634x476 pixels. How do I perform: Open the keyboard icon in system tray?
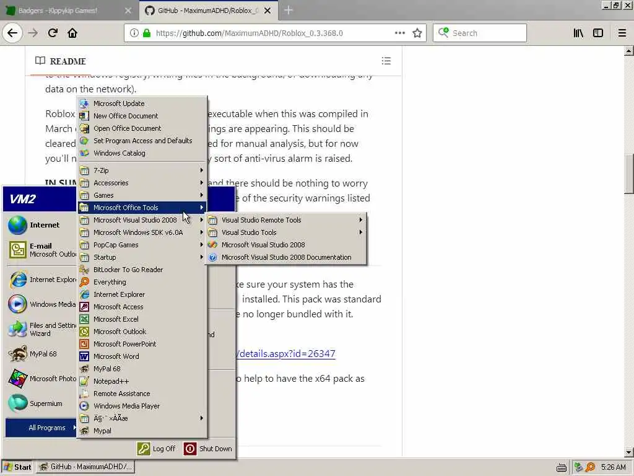click(561, 467)
